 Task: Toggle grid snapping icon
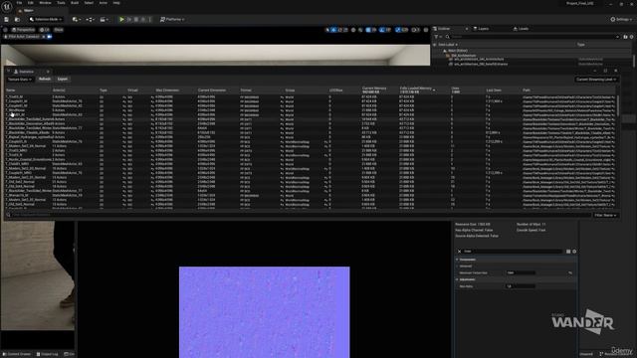368,30
